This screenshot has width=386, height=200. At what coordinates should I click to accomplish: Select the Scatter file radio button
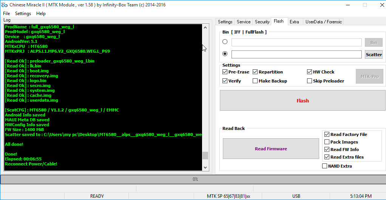pyautogui.click(x=225, y=54)
